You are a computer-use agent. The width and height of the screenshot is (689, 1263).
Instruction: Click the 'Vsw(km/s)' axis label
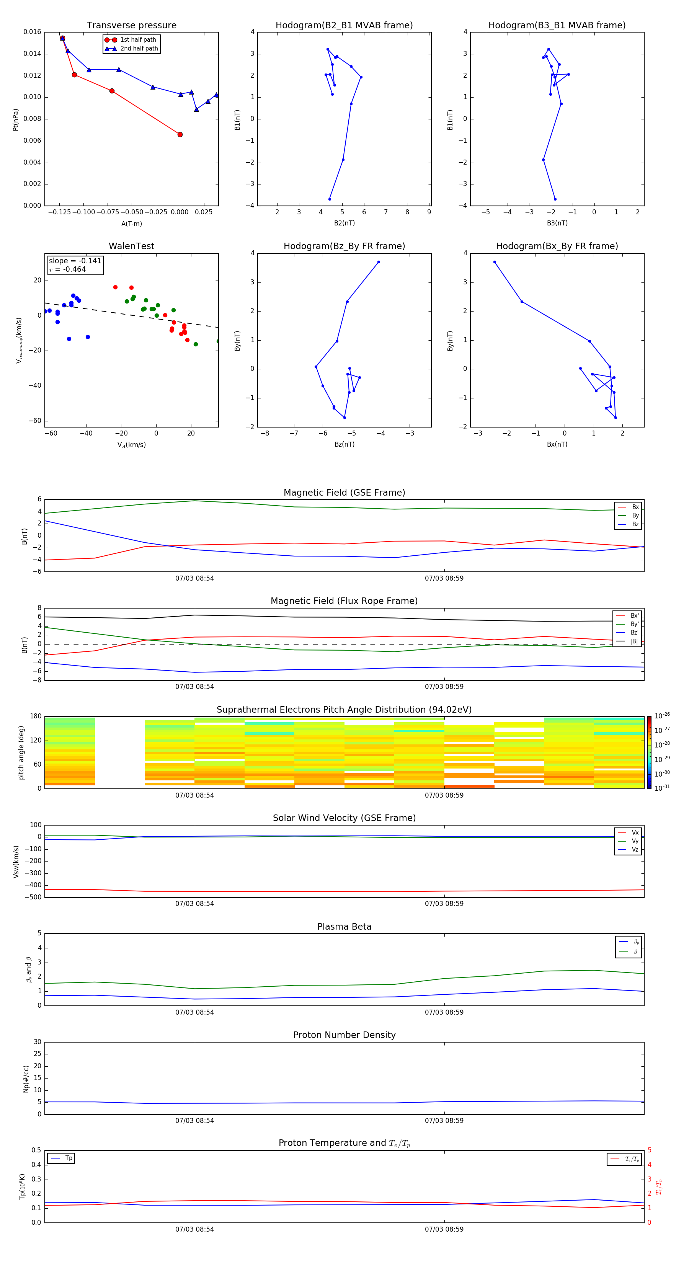[x=16, y=862]
